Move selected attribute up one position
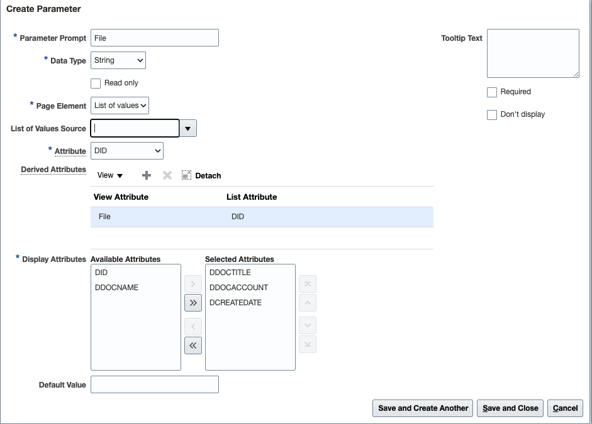The height and width of the screenshot is (424, 592). pyautogui.click(x=308, y=303)
